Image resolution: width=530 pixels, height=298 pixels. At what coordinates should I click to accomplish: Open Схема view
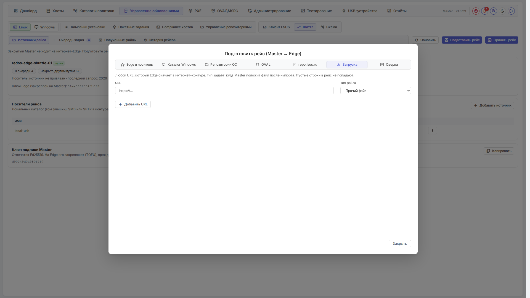click(328, 27)
